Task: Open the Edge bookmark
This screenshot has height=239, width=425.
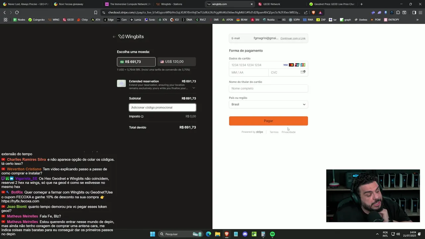Action: 109,20
